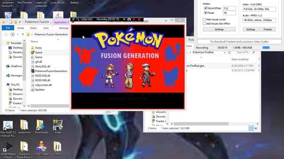Select the libmySQL.dll file
The width and height of the screenshot is (284, 159).
tap(43, 66)
